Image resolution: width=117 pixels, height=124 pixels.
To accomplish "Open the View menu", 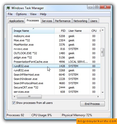I will click(x=33, y=14).
